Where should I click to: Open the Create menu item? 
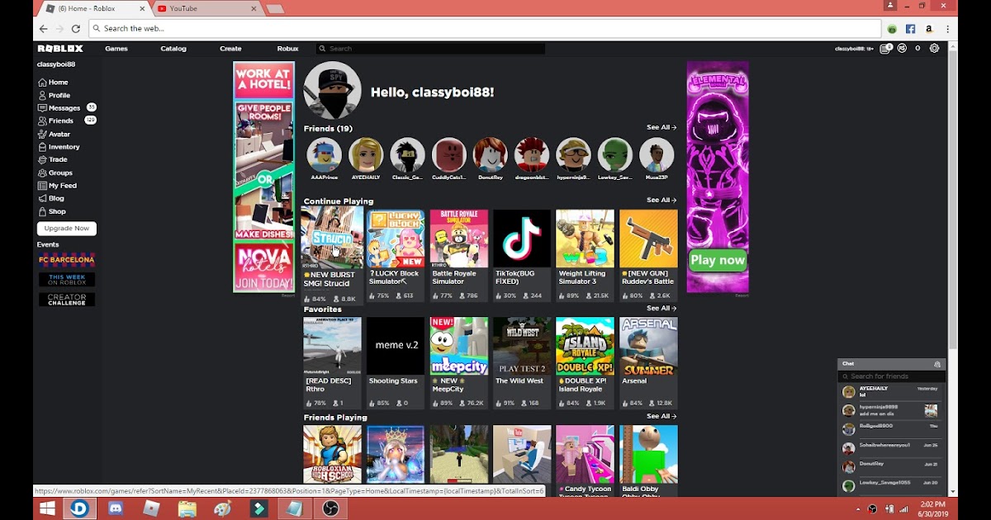coord(230,49)
